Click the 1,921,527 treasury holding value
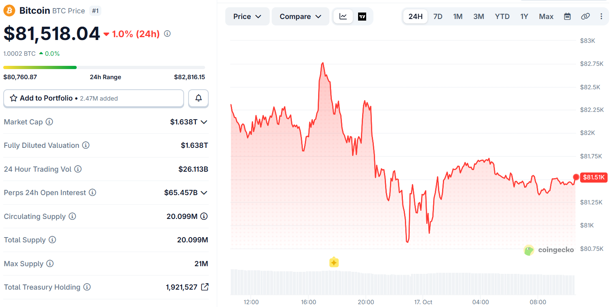The width and height of the screenshot is (610, 307). click(x=182, y=287)
